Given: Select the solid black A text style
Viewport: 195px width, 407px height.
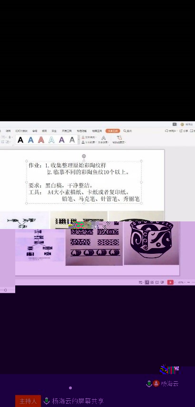Looking at the screenshot, I should [x=20, y=140].
